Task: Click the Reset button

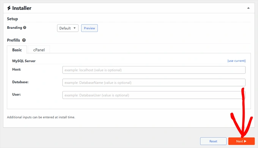Action: [x=213, y=141]
